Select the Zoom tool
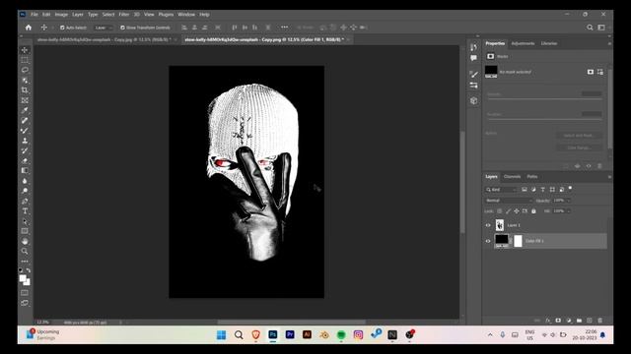The height and width of the screenshot is (354, 631). (x=25, y=252)
